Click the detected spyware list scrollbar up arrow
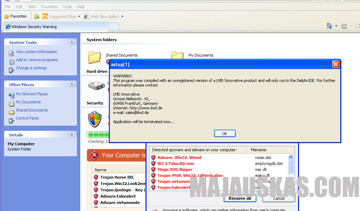The image size is (360, 211). point(291,157)
